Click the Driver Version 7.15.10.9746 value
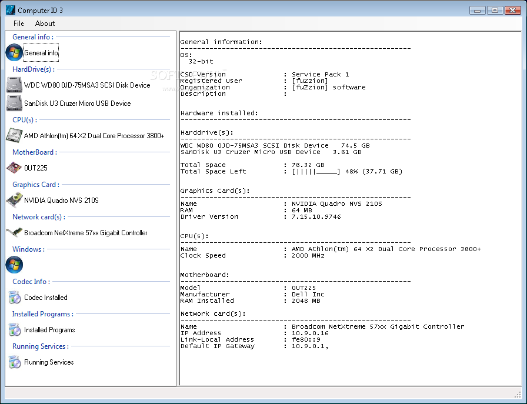The height and width of the screenshot is (404, 527). click(316, 217)
